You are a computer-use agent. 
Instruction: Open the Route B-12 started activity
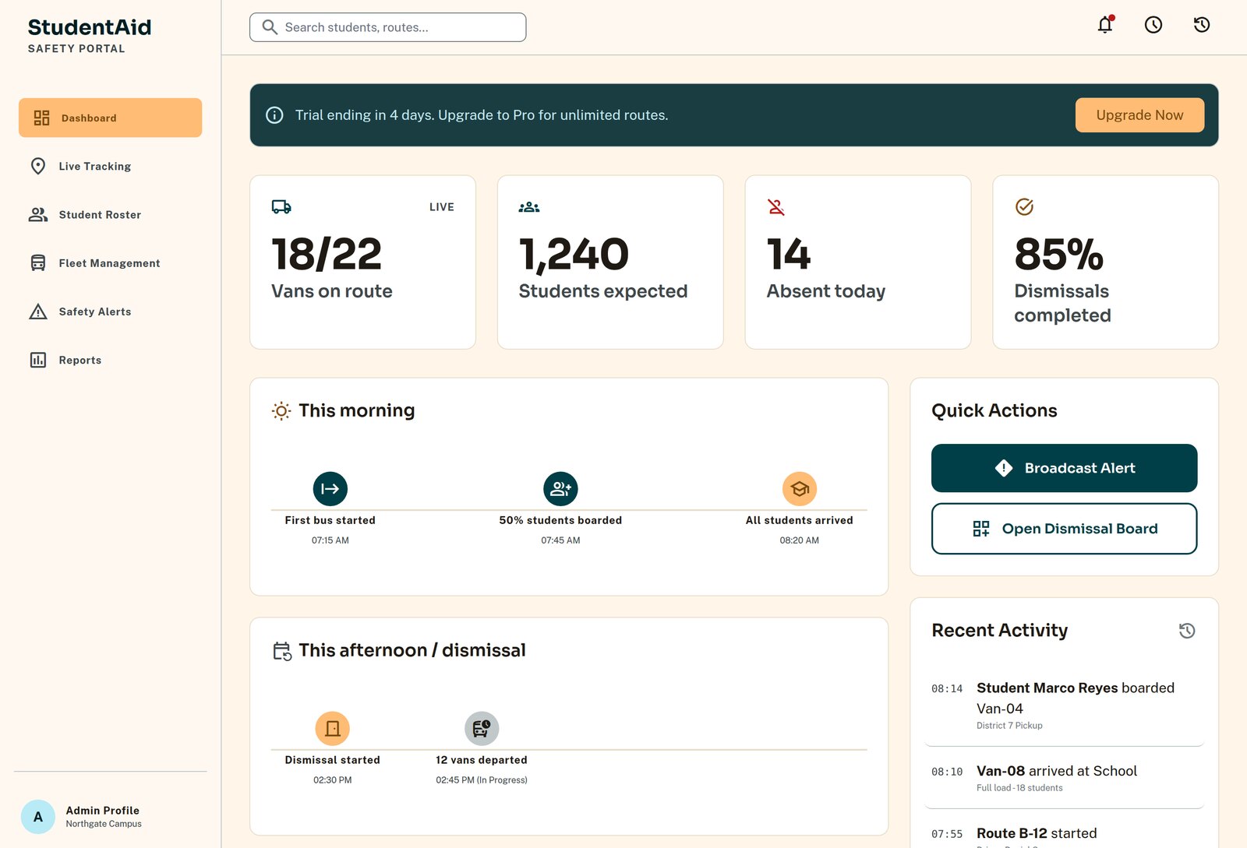1064,835
